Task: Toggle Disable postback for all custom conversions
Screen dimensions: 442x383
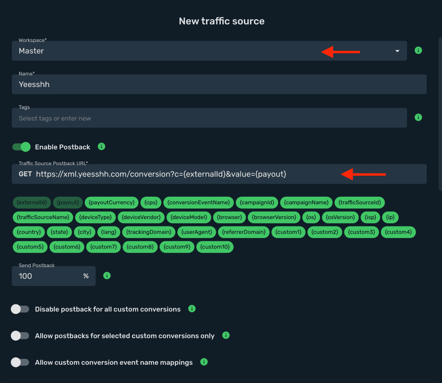Action: (20, 309)
